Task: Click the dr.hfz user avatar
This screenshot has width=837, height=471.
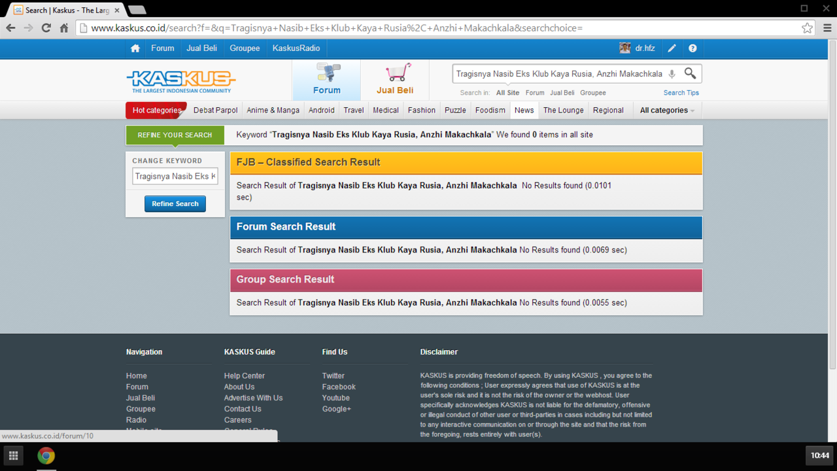Action: tap(625, 48)
